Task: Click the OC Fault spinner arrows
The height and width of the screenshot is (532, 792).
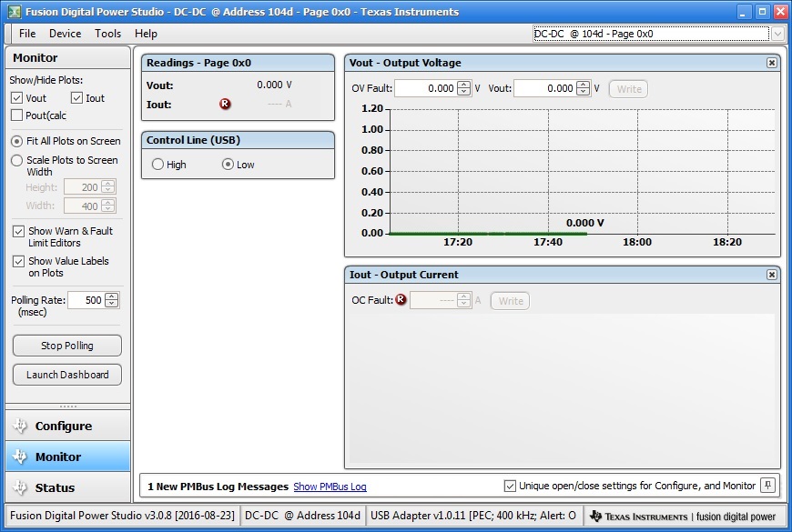Action: tap(463, 300)
